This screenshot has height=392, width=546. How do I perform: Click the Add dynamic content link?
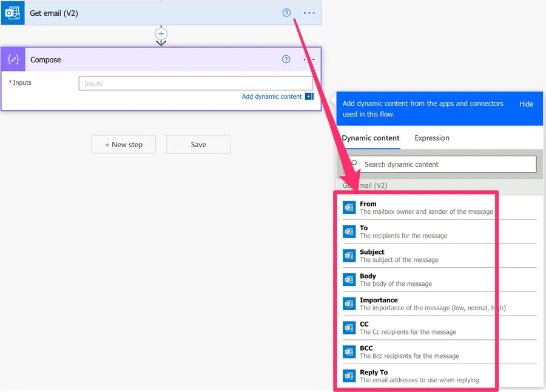coord(272,96)
